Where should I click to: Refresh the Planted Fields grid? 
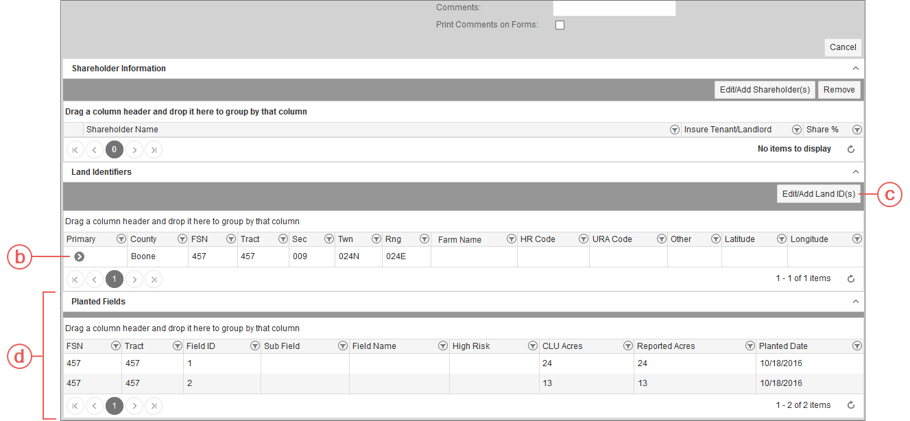pyautogui.click(x=851, y=406)
